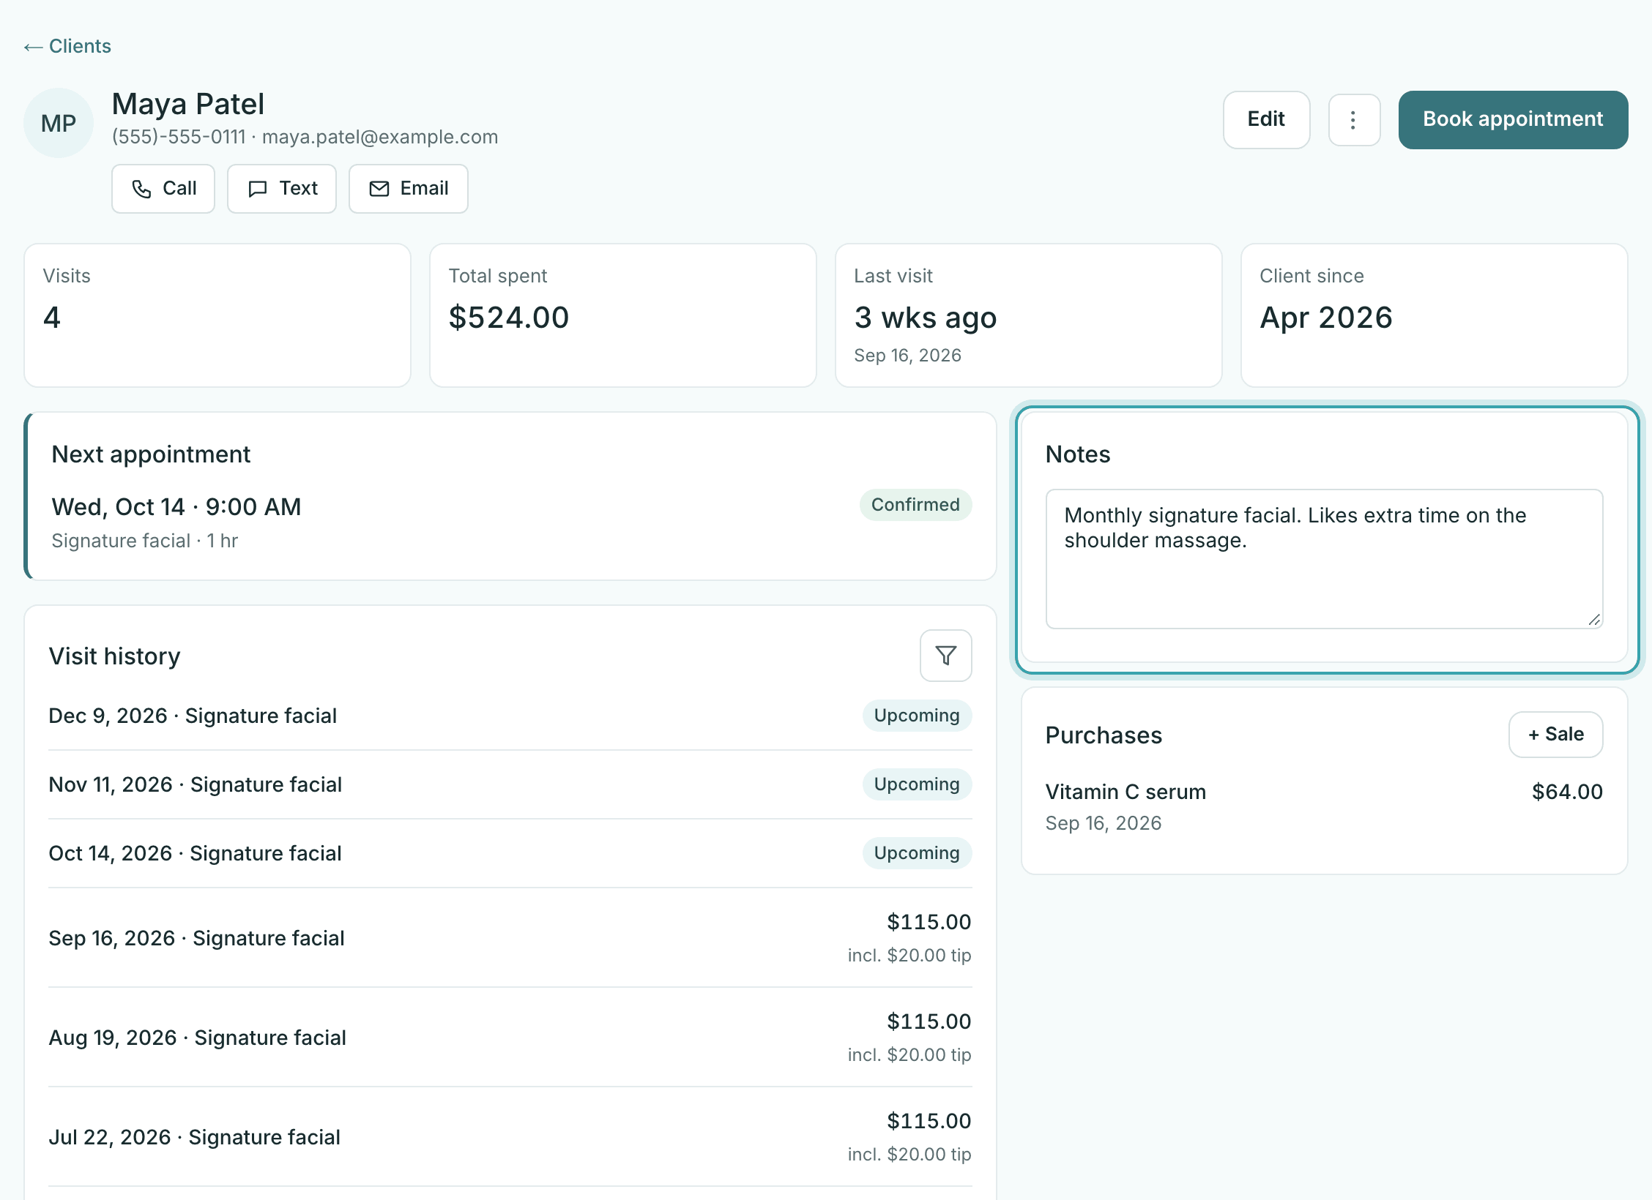Open the Jul 22, 2026 visit row
This screenshot has width=1652, height=1200.
(x=510, y=1137)
